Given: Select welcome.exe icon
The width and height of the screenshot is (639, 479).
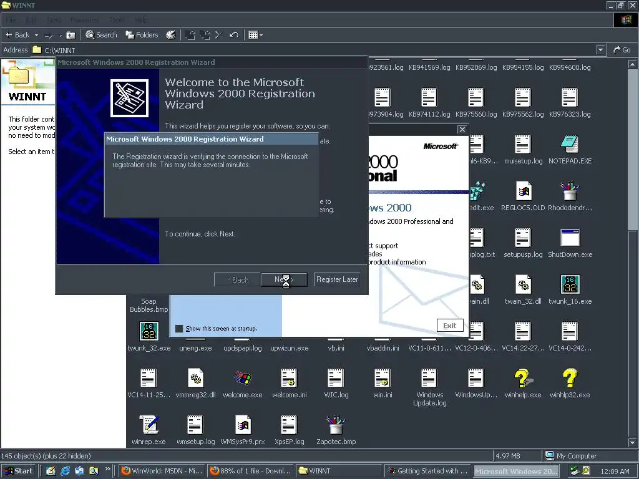Looking at the screenshot, I should pos(243,379).
